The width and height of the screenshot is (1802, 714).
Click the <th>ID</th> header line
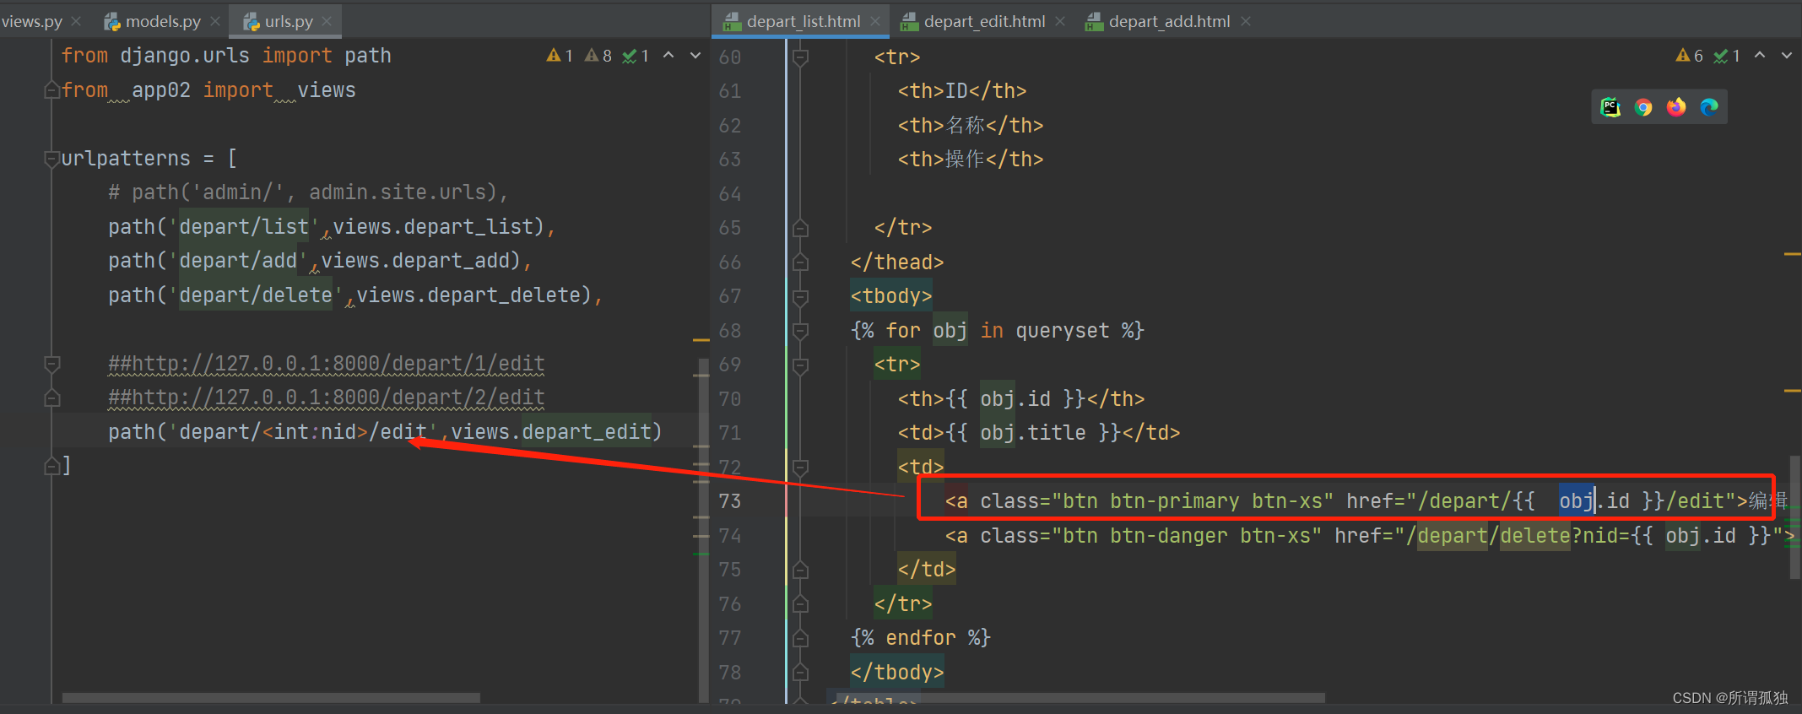click(962, 91)
